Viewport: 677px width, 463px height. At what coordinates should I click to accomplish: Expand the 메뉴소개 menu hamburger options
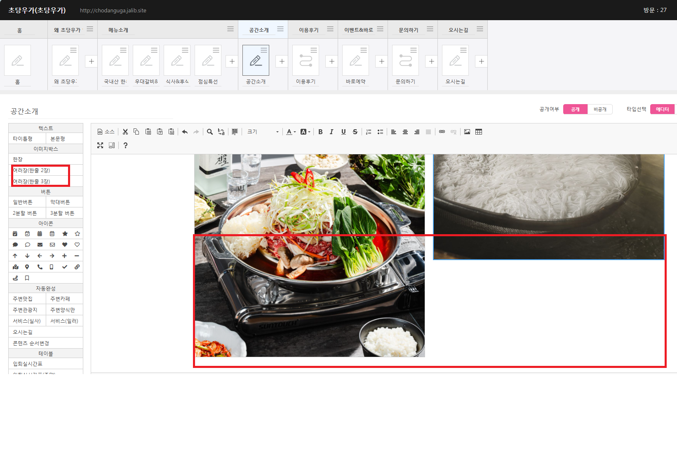(x=230, y=29)
